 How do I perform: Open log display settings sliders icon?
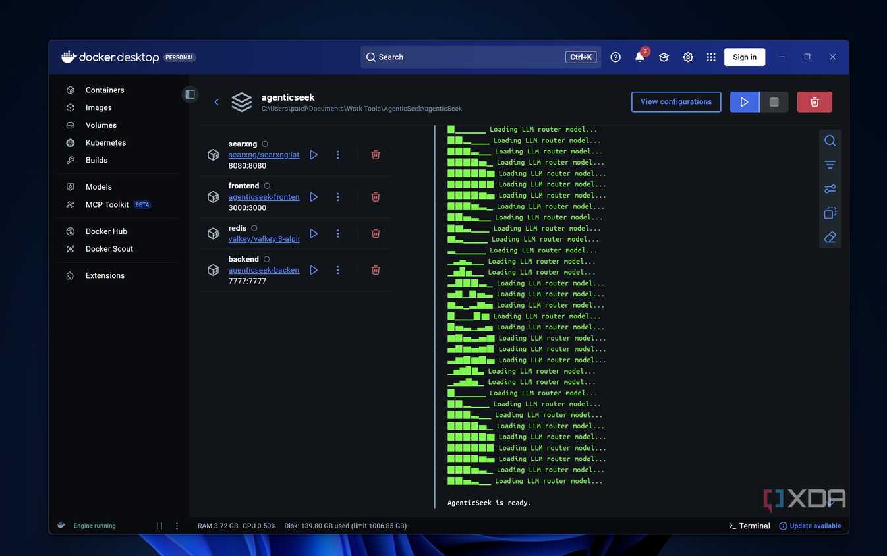pos(830,189)
